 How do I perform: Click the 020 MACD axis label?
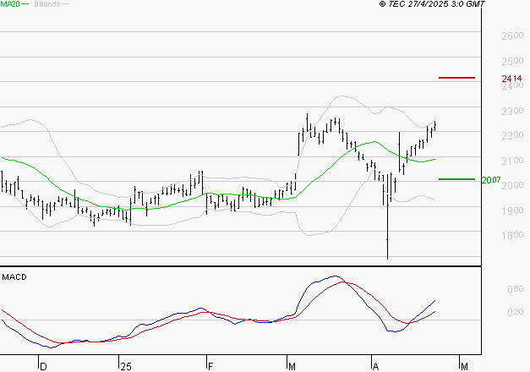coord(515,312)
